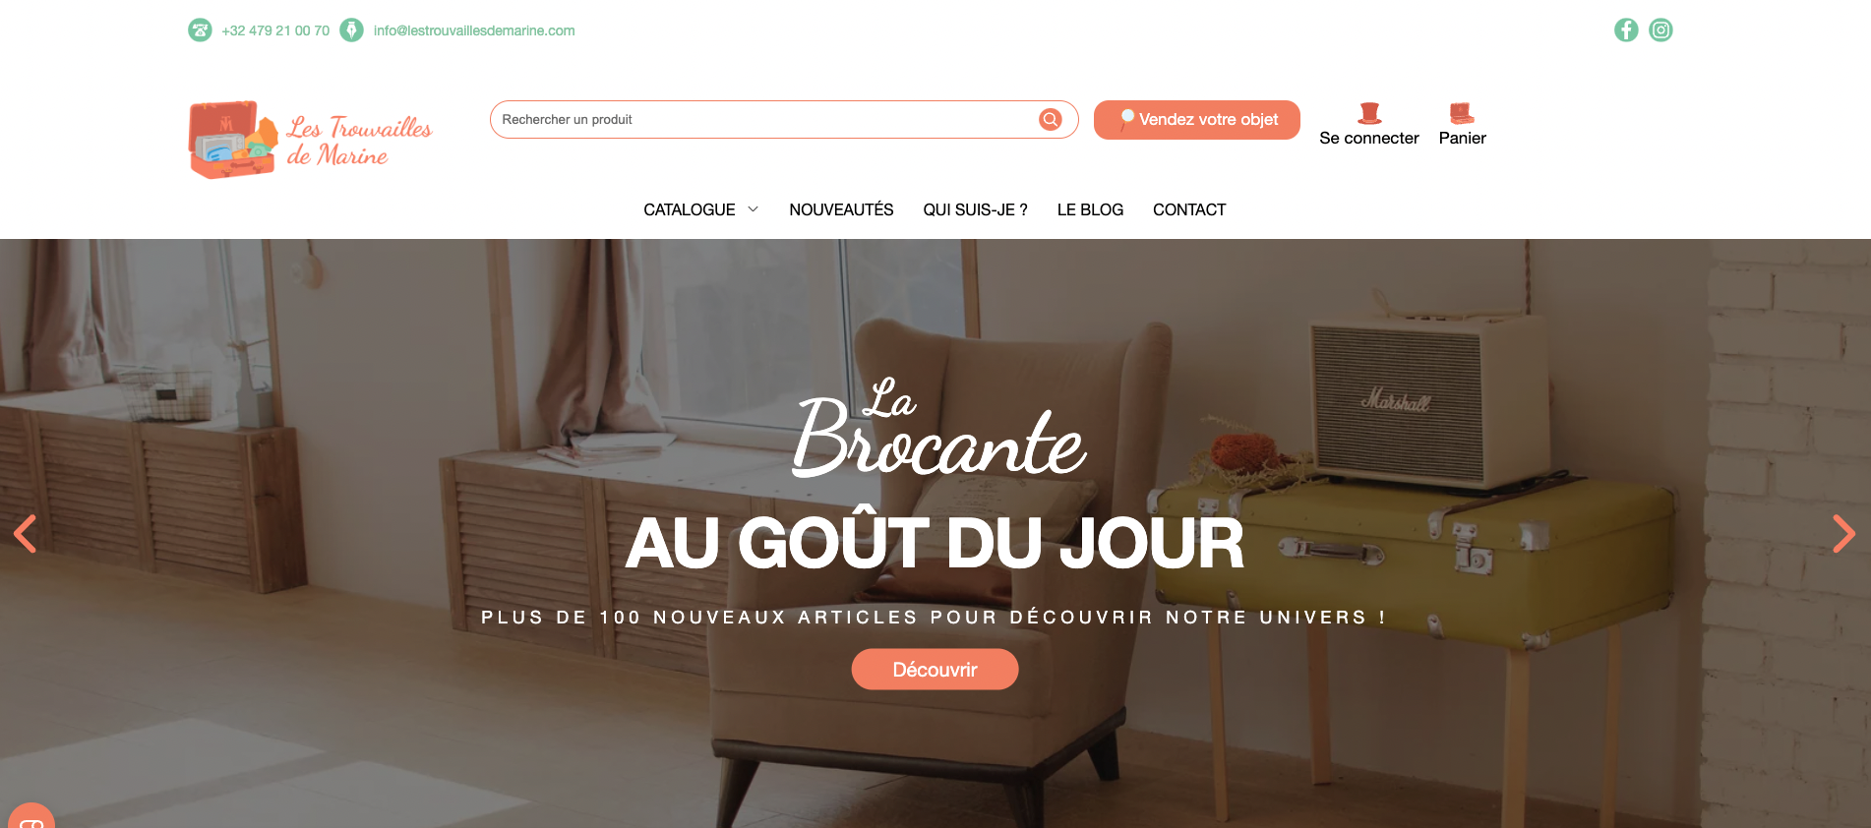Click the info@lestrouvaillesdemarine.com email link

click(474, 30)
